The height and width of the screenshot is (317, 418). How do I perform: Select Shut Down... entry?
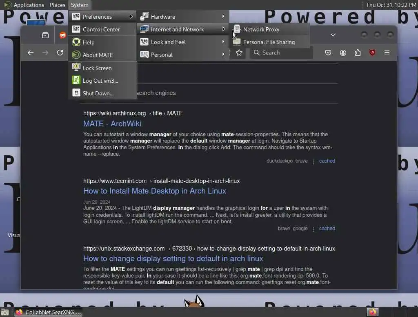(x=102, y=93)
